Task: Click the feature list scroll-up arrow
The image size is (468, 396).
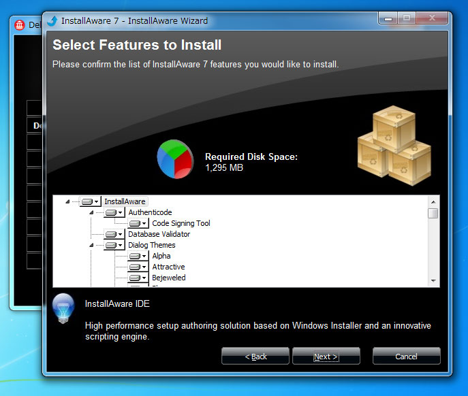Action: [433, 202]
